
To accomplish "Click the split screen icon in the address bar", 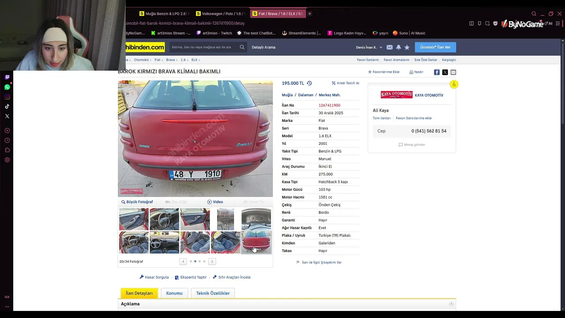I will click(471, 23).
